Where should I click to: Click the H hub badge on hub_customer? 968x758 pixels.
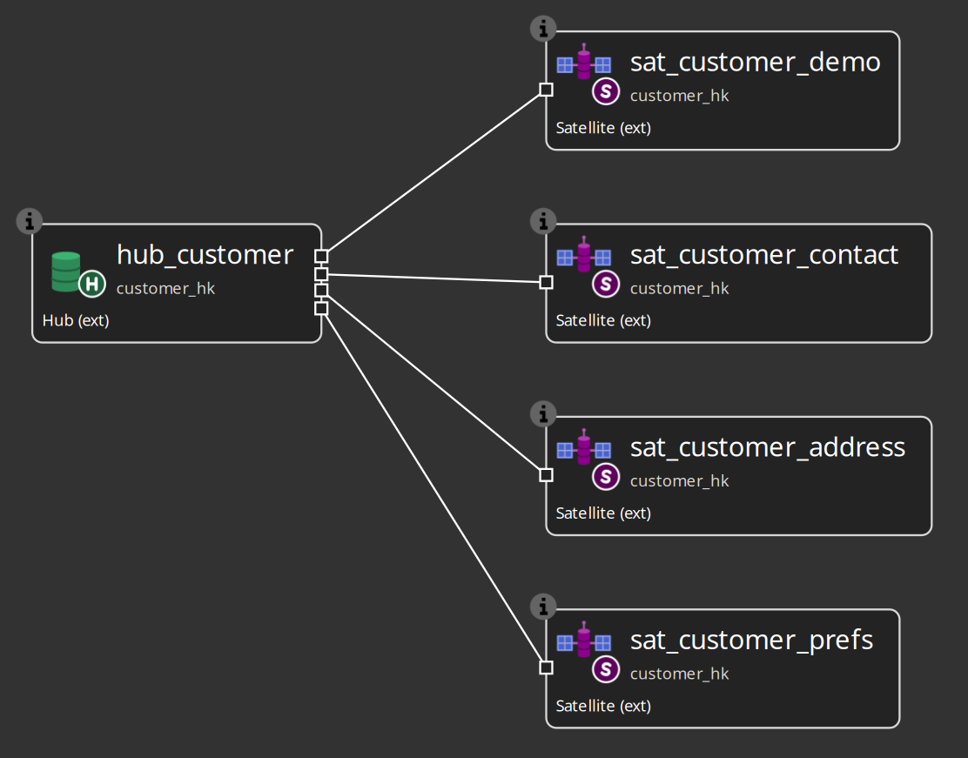pos(92,284)
